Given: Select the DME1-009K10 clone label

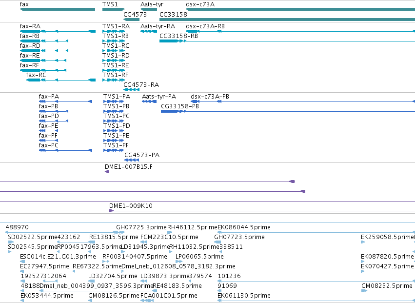Looking at the screenshot, I should click(x=131, y=206).
